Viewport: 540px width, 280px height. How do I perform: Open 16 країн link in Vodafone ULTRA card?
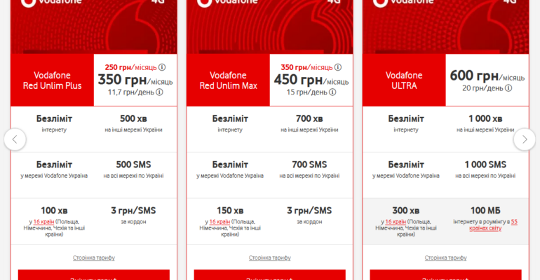coord(396,222)
